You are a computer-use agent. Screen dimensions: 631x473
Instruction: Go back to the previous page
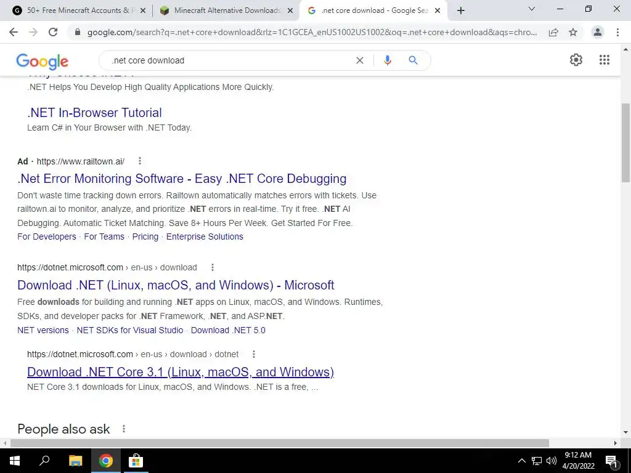click(14, 32)
